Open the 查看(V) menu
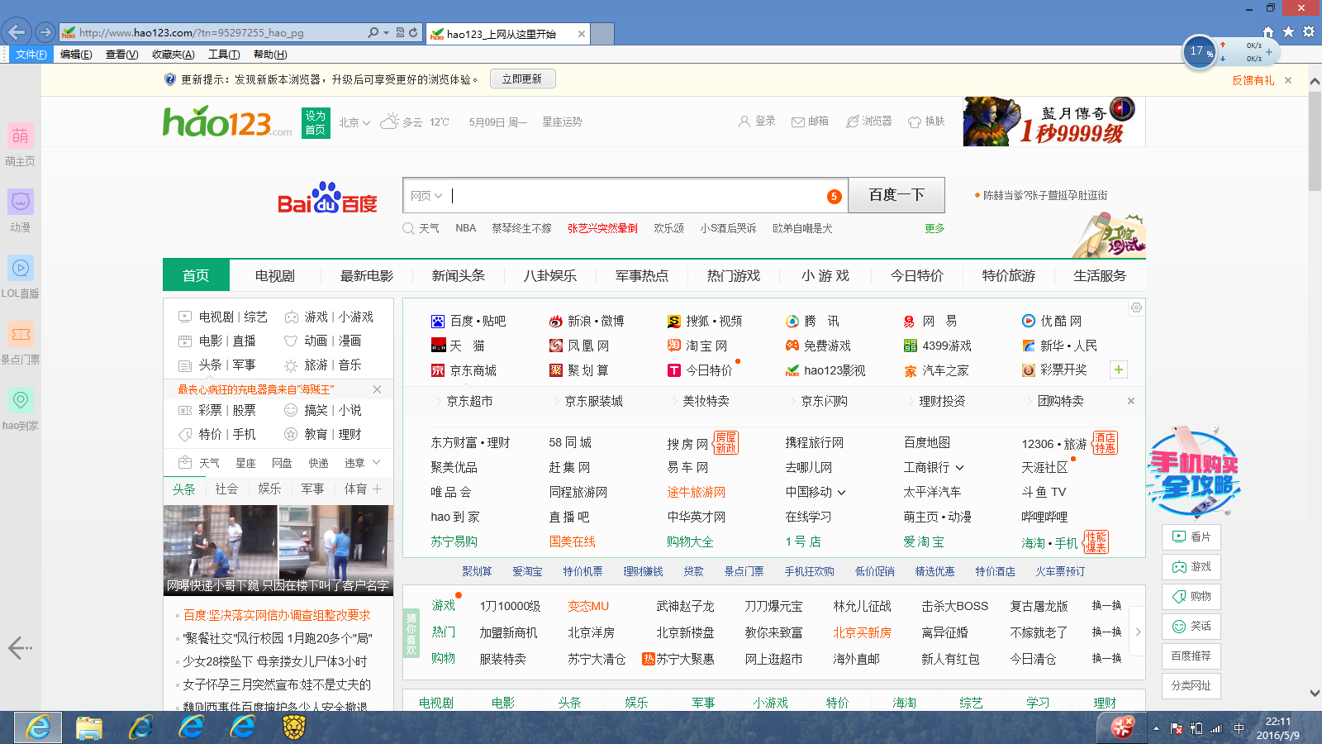The image size is (1322, 744). 121,55
